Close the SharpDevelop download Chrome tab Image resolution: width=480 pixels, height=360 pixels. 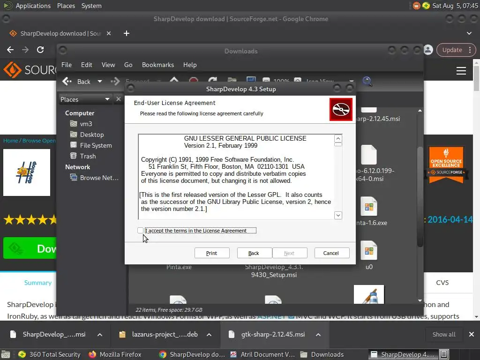[109, 33]
